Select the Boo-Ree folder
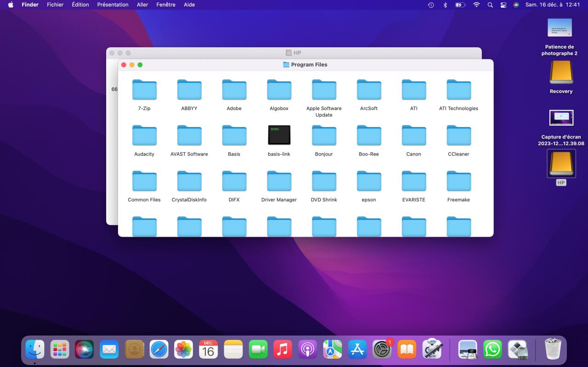The height and width of the screenshot is (367, 588). (369, 135)
